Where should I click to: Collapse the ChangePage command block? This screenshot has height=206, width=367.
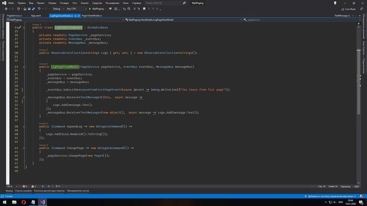24,148
